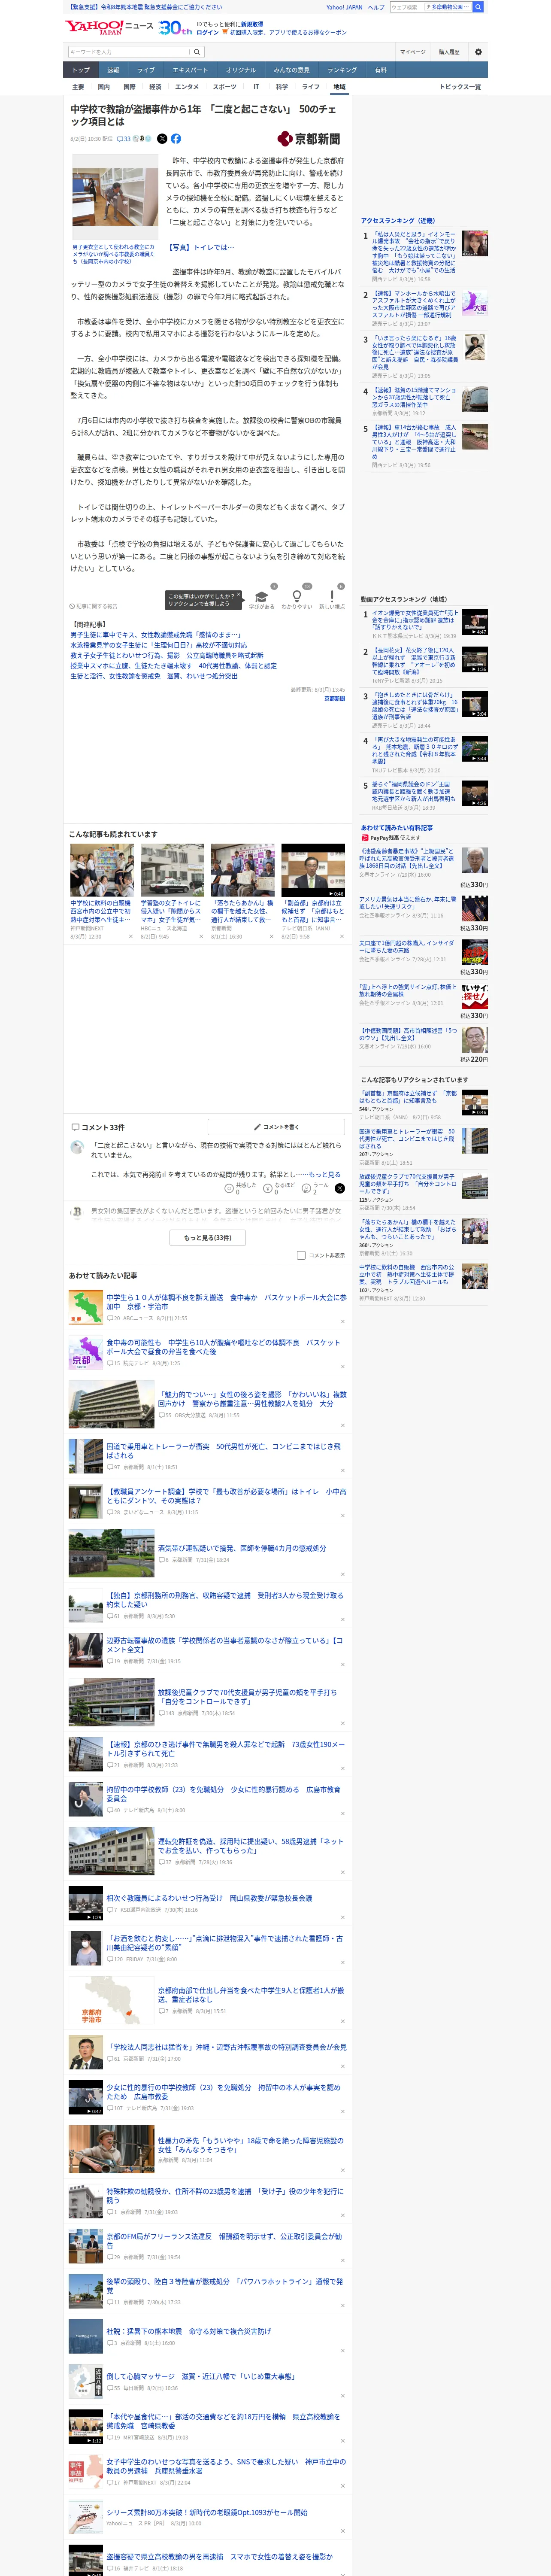Open the 国内 category
Image resolution: width=551 pixels, height=2576 pixels.
[x=103, y=87]
